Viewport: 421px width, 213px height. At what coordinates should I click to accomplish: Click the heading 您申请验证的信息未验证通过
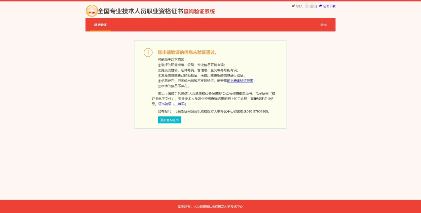187,52
